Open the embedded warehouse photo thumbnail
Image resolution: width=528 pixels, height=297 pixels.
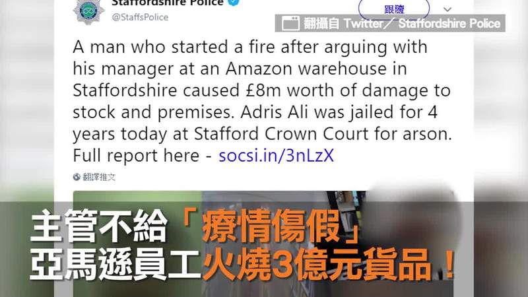(x=263, y=244)
